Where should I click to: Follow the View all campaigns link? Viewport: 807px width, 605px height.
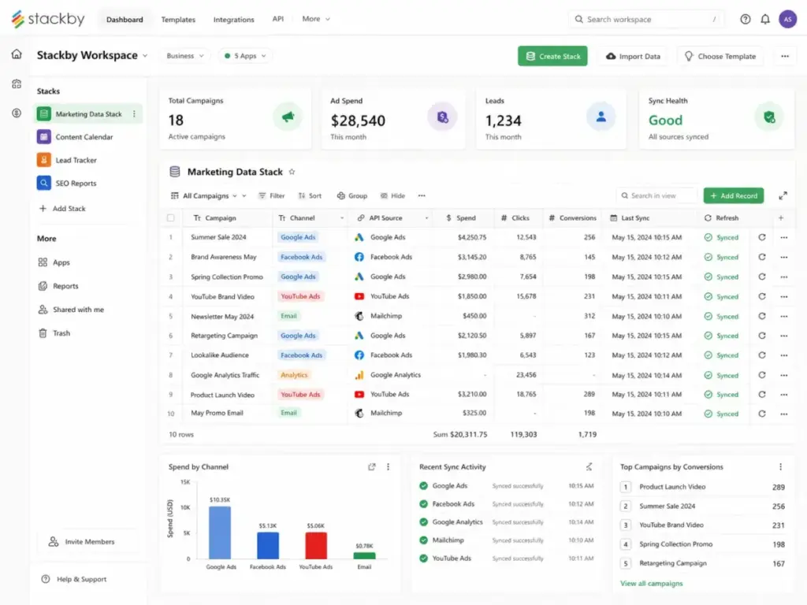pos(651,584)
